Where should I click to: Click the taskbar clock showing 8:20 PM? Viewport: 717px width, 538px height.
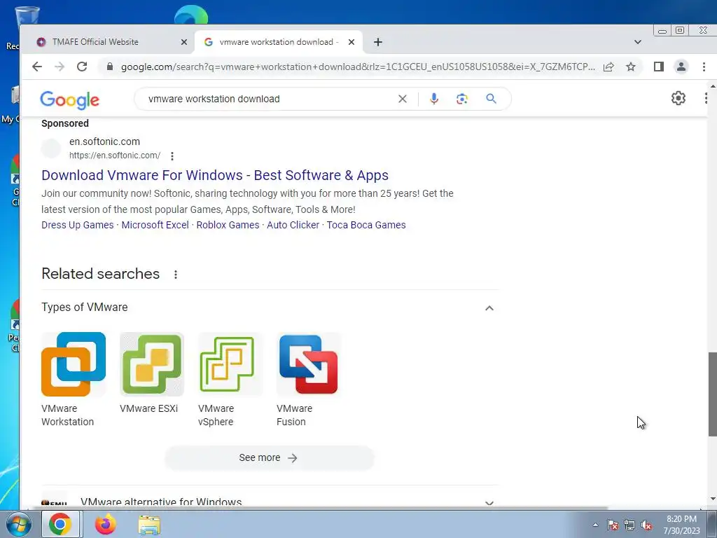[x=681, y=525]
